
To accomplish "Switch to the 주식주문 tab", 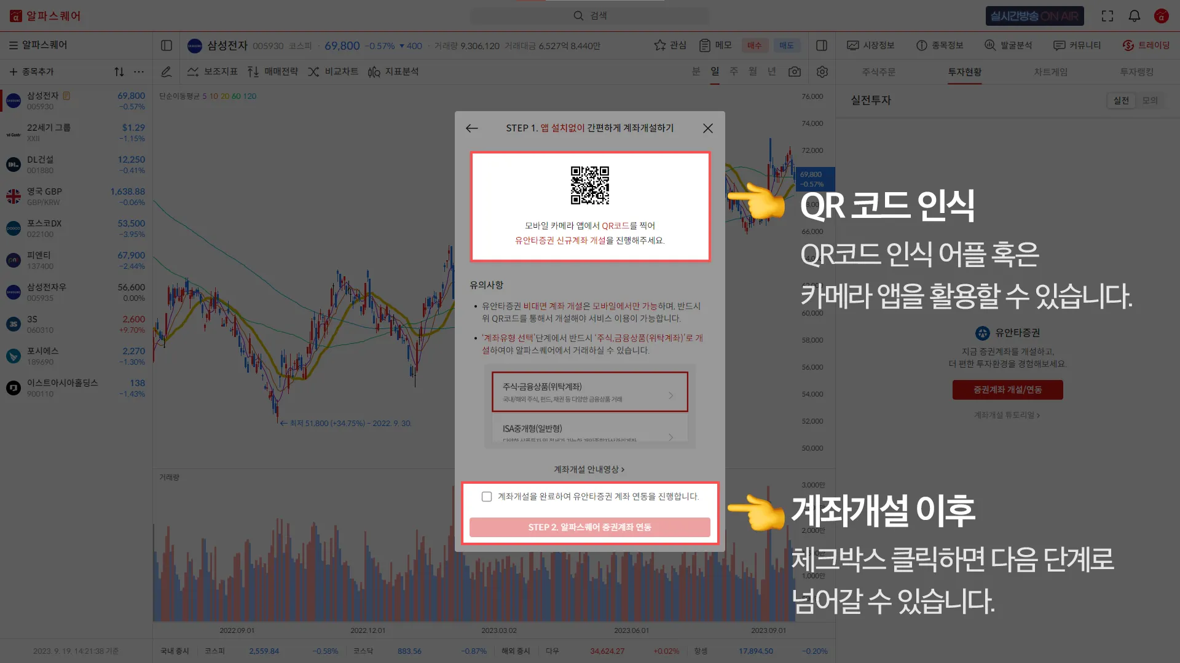I will pyautogui.click(x=878, y=72).
